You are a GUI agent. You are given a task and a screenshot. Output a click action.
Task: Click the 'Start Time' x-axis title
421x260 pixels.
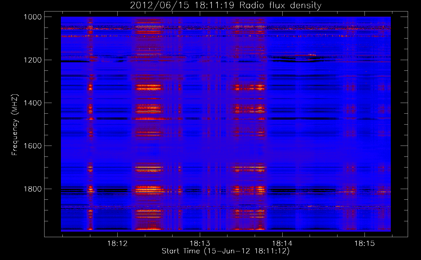click(x=181, y=251)
